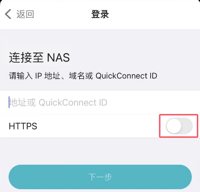The width and height of the screenshot is (200, 192).
Task: Focus the 地址或 QuickConnect ID field
Action: [x=100, y=102]
